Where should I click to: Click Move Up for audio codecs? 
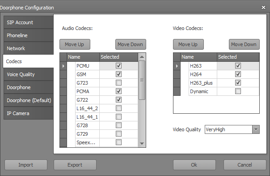tap(75, 44)
